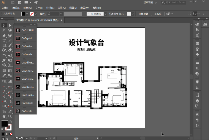The width and height of the screenshot is (209, 140).
Task: Select the Pen tool
Action: tap(4, 36)
